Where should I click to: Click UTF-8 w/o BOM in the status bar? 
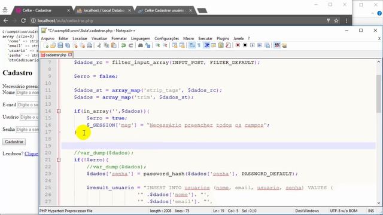tap(344, 211)
